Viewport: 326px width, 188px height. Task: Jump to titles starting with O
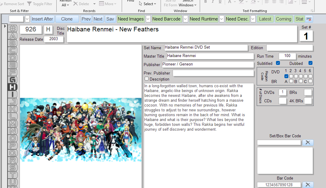[13, 138]
